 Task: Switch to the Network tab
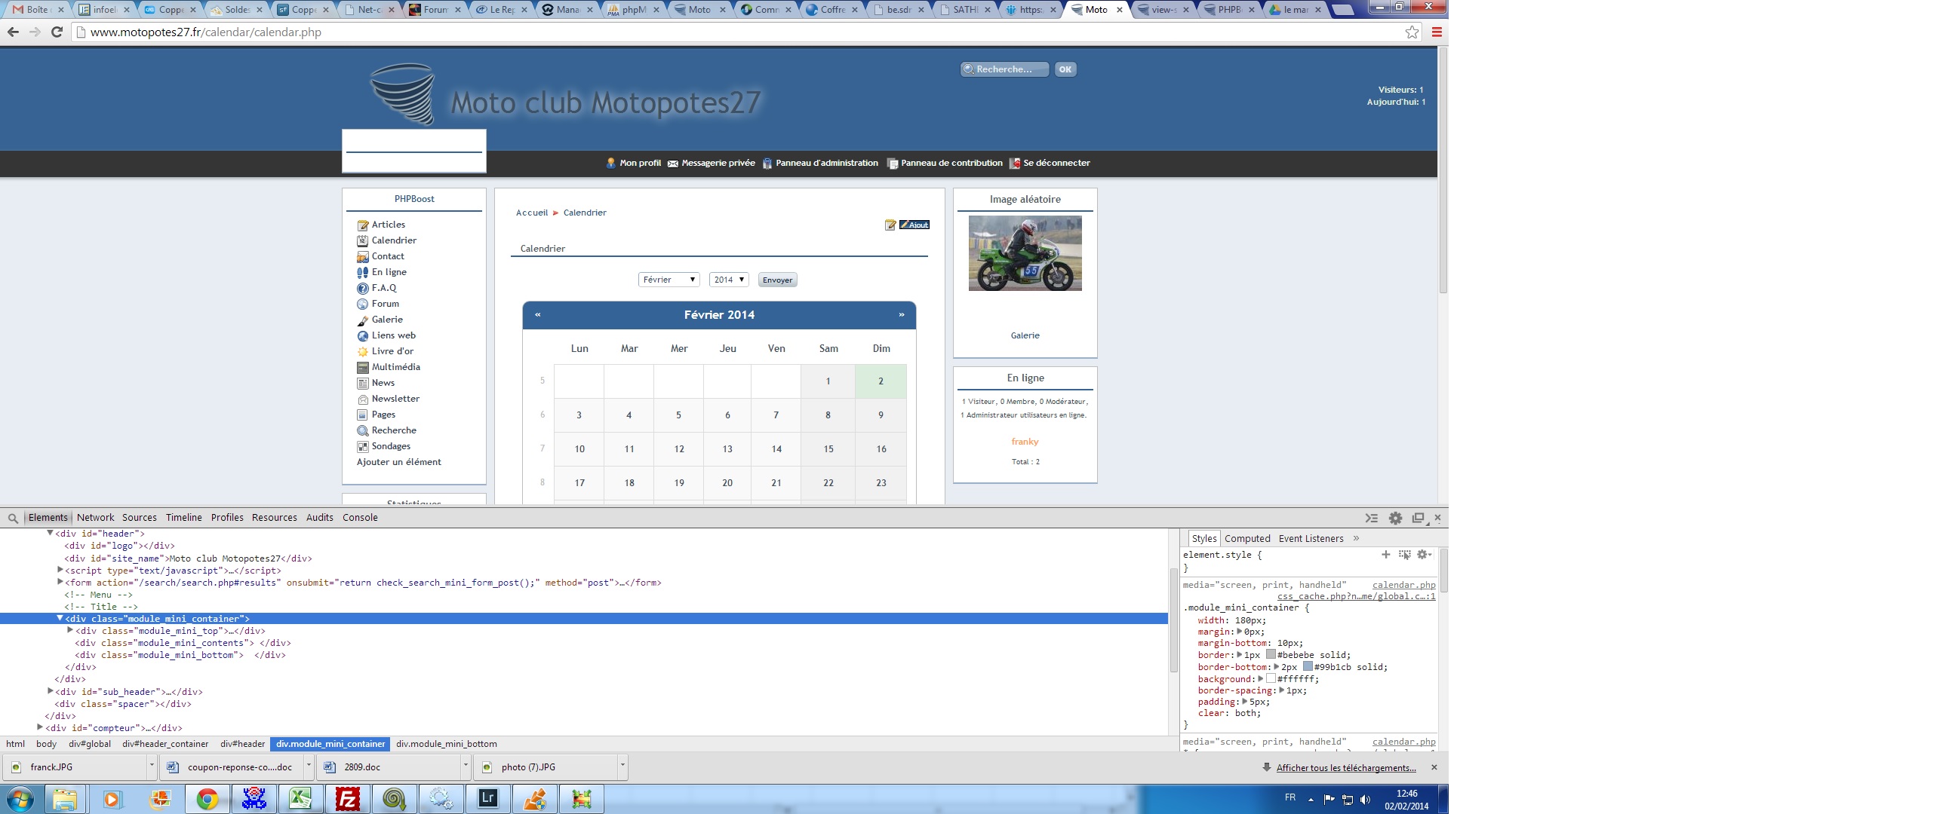coord(95,518)
